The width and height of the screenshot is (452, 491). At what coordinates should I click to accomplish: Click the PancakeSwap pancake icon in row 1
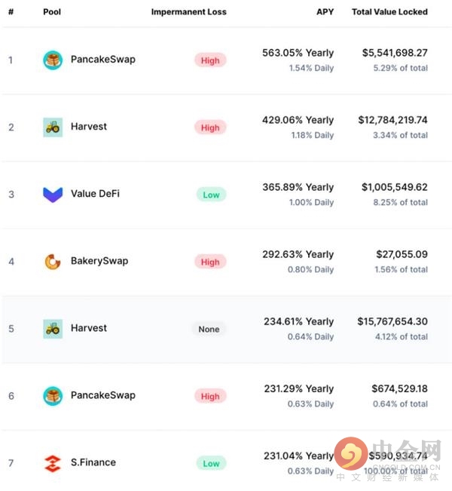(53, 60)
